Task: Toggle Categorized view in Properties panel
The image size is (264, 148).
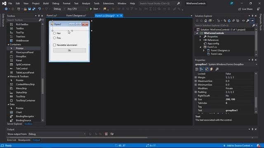Action: 197,69
